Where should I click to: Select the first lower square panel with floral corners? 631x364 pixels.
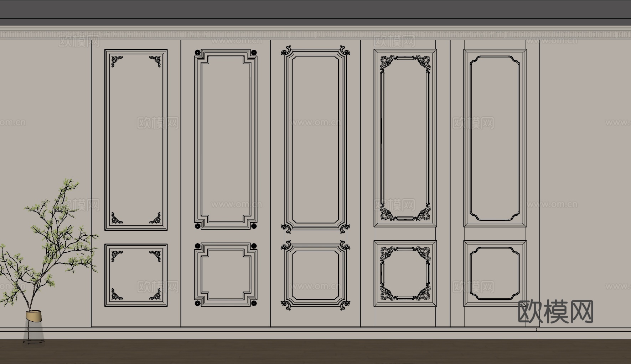[x=136, y=275]
